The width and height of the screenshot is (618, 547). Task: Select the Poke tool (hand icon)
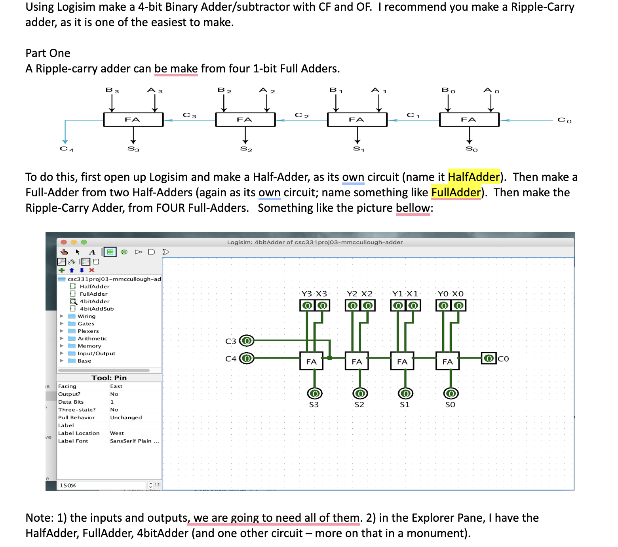coord(64,252)
